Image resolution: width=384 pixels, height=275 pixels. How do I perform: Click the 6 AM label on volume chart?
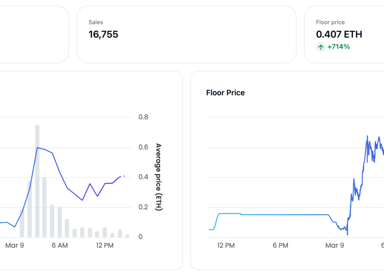(60, 246)
